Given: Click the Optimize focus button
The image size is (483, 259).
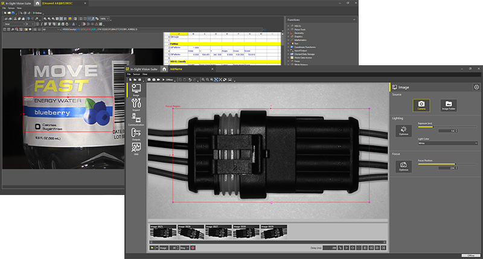Looking at the screenshot, I should [403, 165].
